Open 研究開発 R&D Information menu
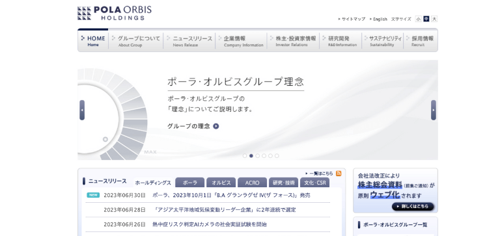Screen dimensions: 500x236 (340, 41)
